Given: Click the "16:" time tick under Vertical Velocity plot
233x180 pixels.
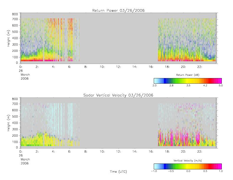Looking at the screenshot, I should pos(151,152).
